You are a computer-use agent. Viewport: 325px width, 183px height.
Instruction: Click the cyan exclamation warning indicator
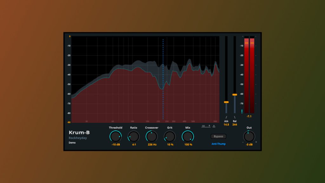[242, 112]
